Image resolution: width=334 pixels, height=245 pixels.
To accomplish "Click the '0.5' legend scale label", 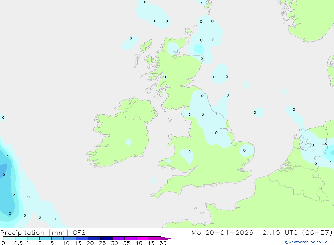I will coord(18,243).
